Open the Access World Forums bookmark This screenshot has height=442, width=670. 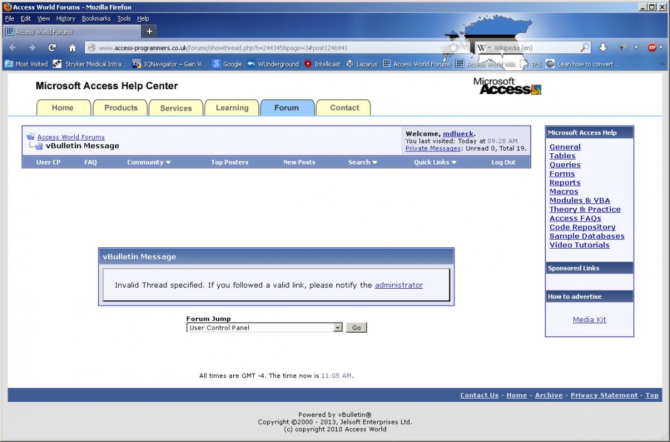[417, 64]
